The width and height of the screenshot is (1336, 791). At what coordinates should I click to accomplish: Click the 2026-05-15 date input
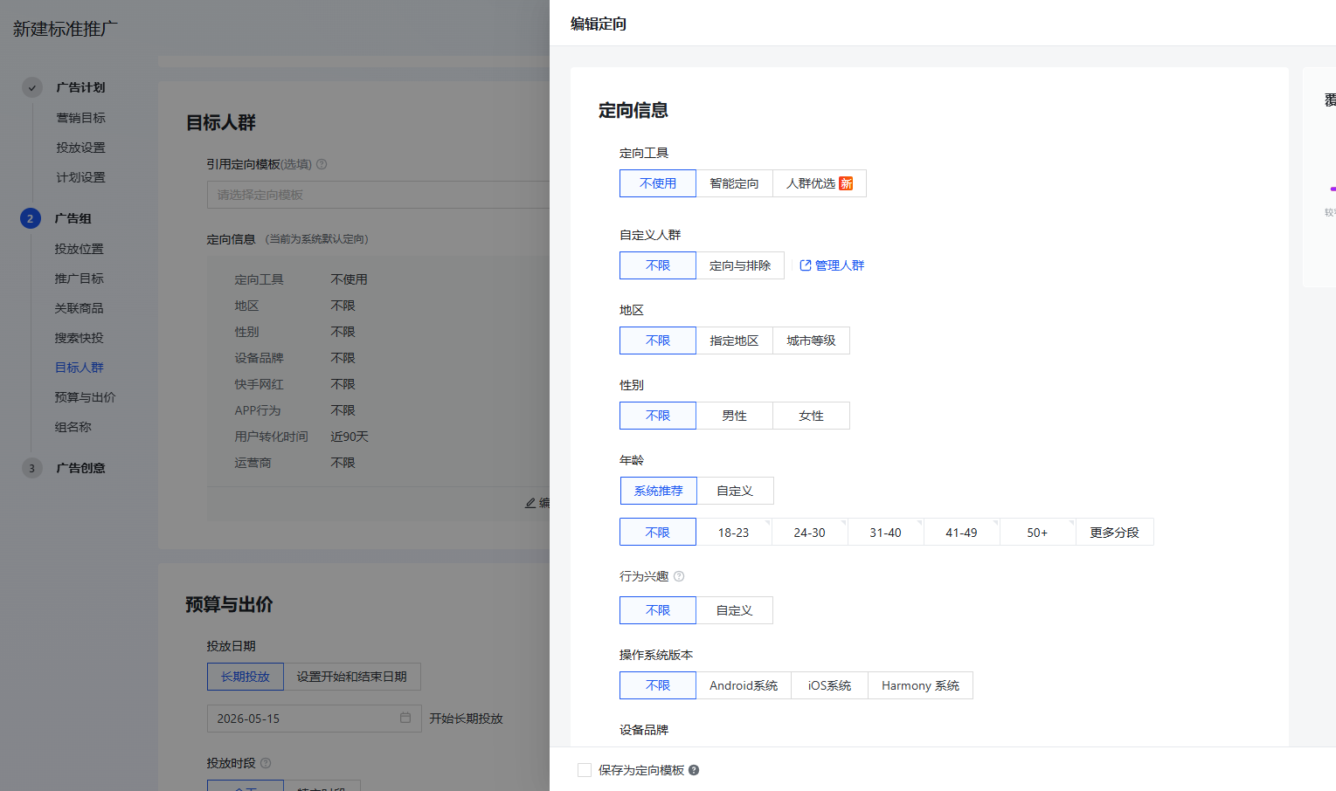315,719
